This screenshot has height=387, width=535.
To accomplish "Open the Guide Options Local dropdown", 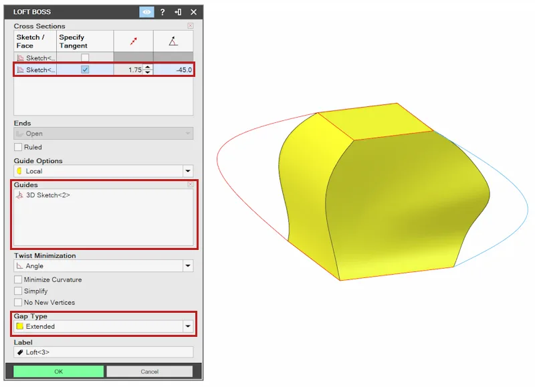I will coord(104,171).
